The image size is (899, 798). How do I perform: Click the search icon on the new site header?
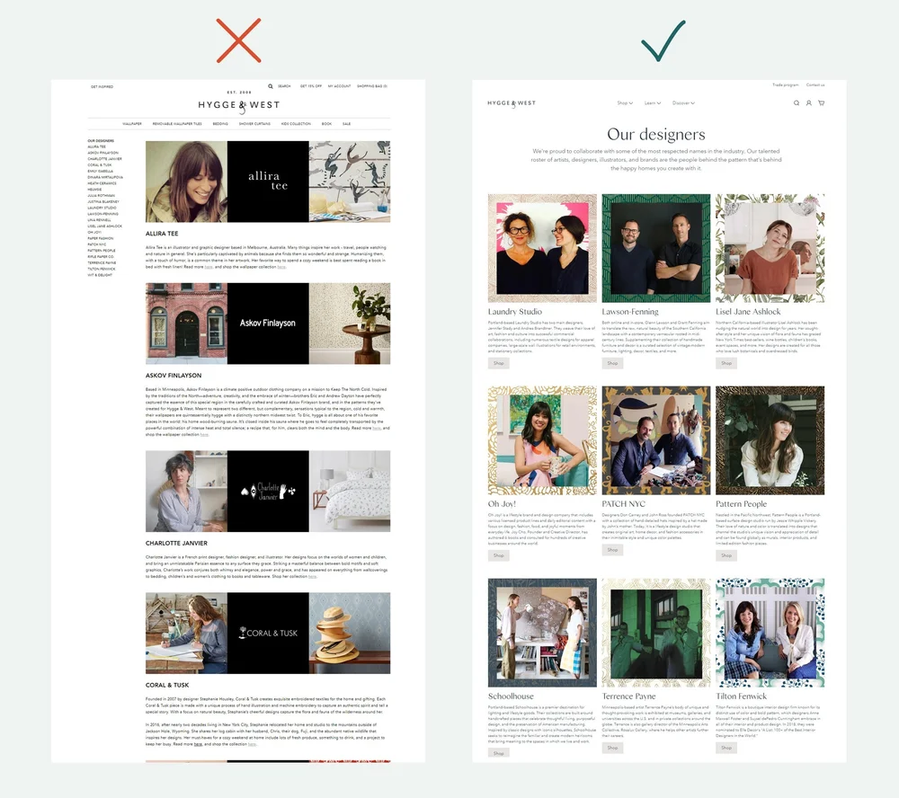pyautogui.click(x=797, y=103)
